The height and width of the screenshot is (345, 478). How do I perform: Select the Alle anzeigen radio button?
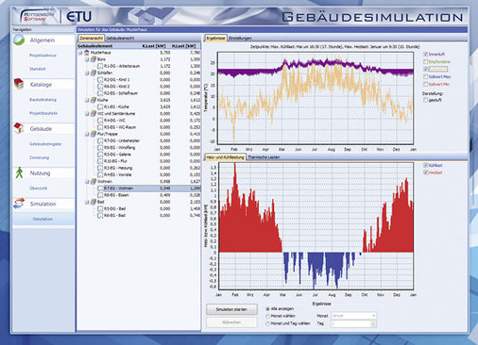click(x=268, y=309)
